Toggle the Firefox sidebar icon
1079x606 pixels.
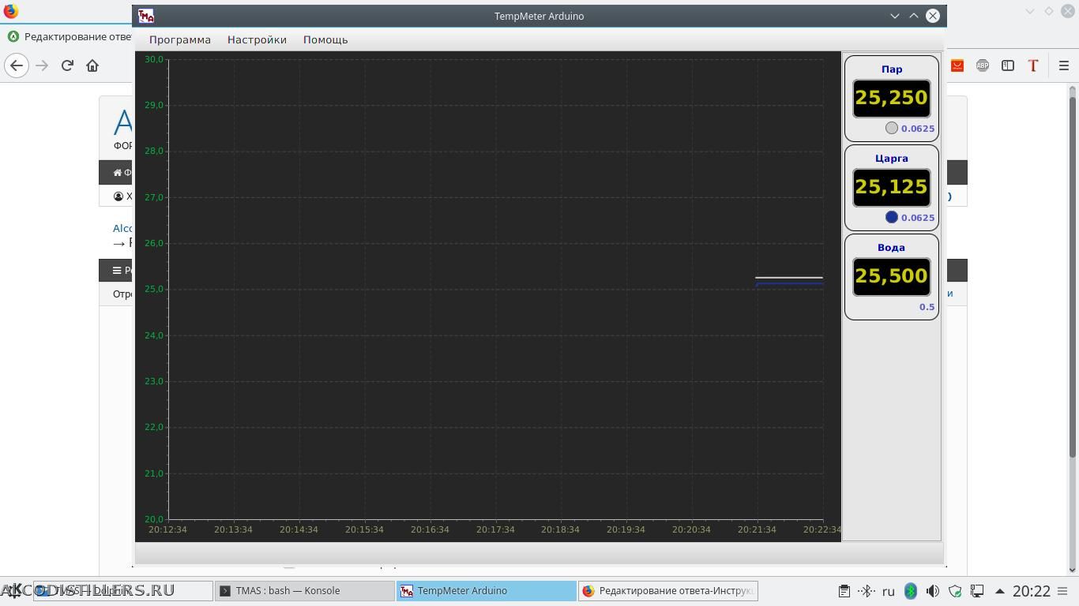pos(1008,65)
